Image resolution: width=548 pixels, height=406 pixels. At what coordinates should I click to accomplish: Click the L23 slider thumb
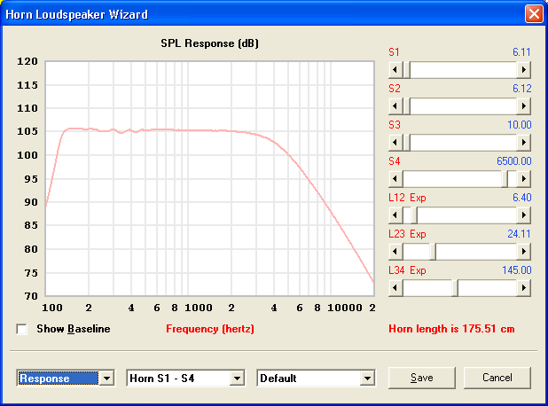click(433, 252)
